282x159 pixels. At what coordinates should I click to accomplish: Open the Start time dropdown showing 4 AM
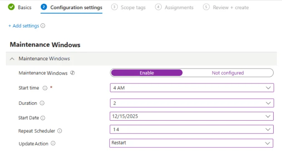pyautogui.click(x=192, y=88)
